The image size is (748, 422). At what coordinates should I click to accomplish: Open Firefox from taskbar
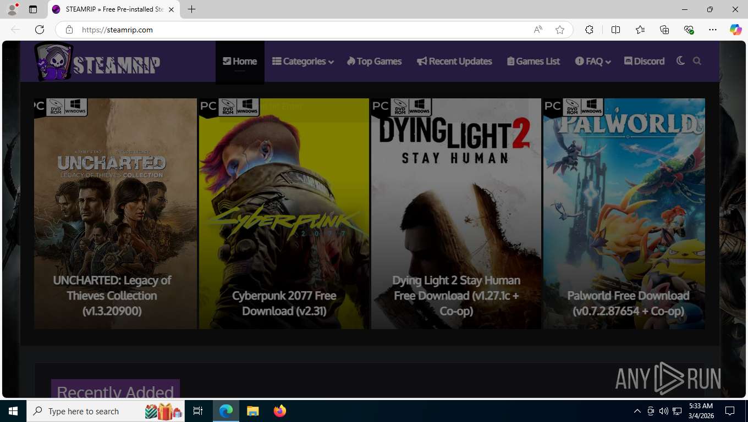279,411
